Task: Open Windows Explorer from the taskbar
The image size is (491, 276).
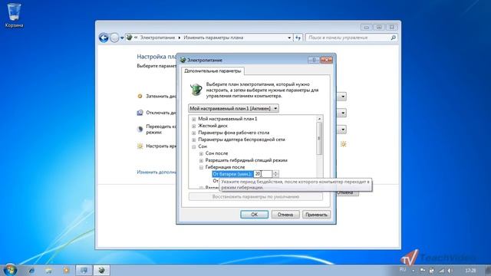Action: pyautogui.click(x=49, y=270)
